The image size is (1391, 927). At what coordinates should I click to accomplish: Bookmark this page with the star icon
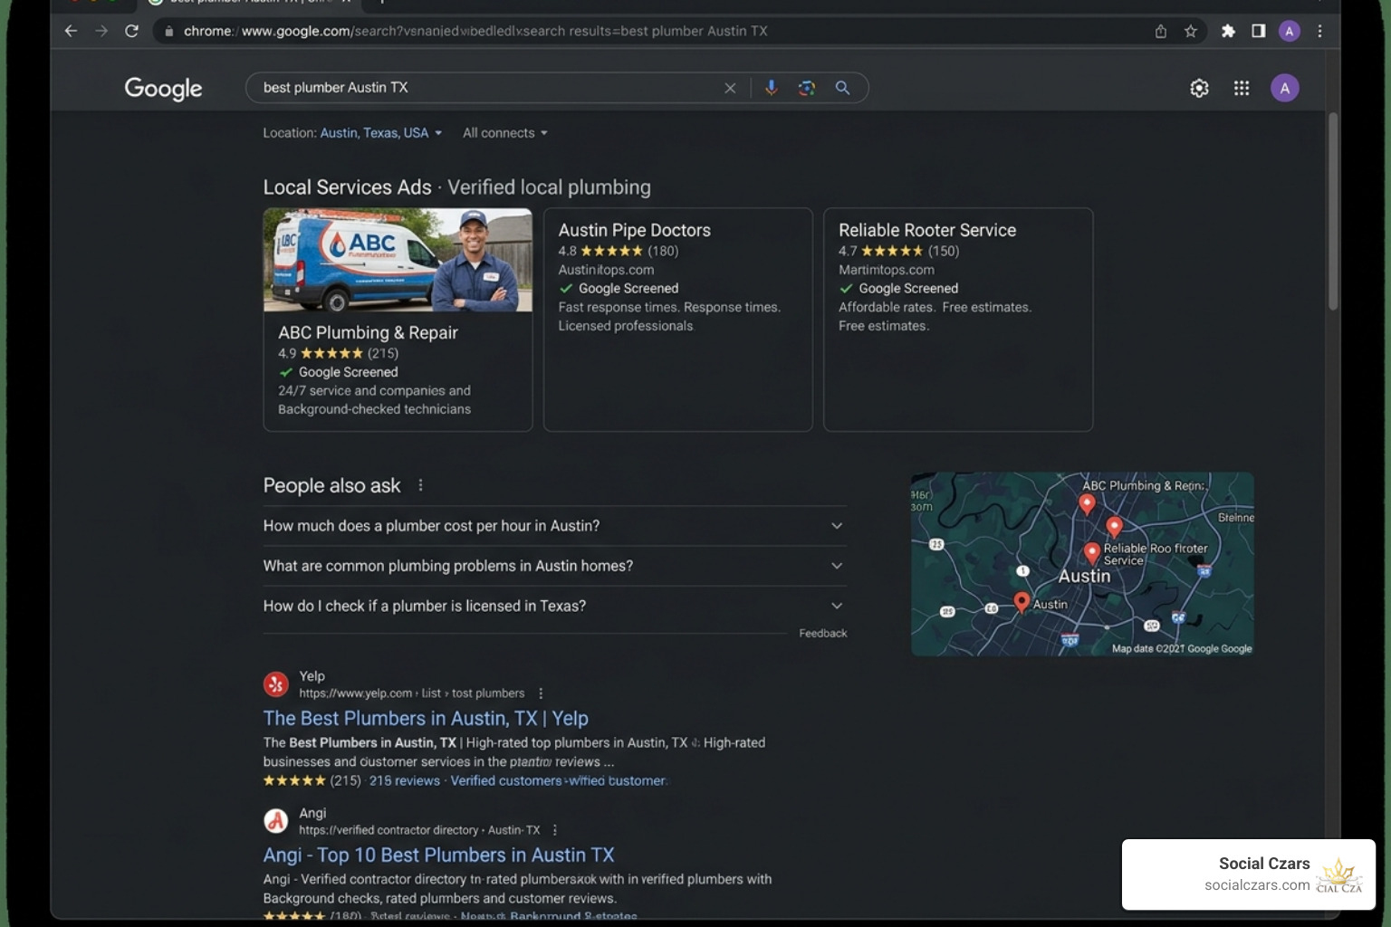tap(1191, 31)
